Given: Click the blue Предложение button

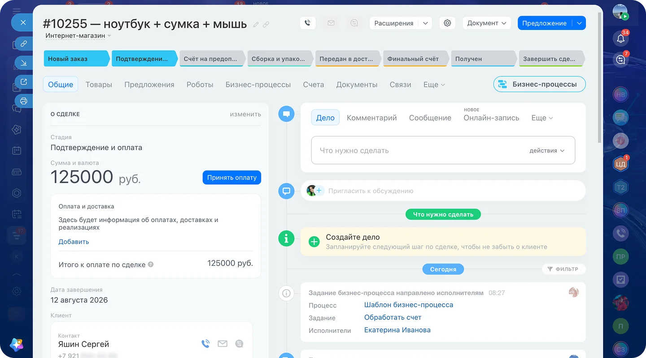Looking at the screenshot, I should pyautogui.click(x=545, y=23).
